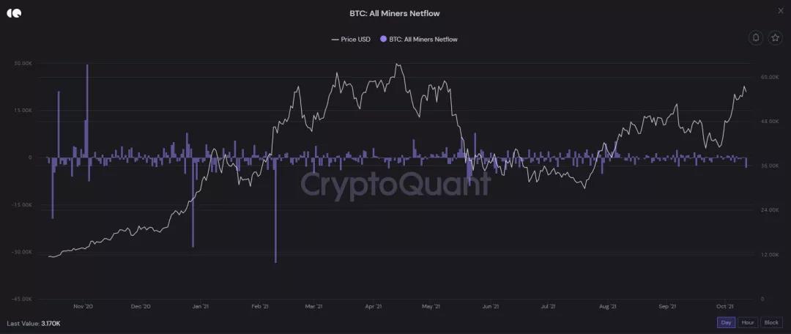Click the 60.00K right price axis label
791x334 pixels.
(x=769, y=77)
